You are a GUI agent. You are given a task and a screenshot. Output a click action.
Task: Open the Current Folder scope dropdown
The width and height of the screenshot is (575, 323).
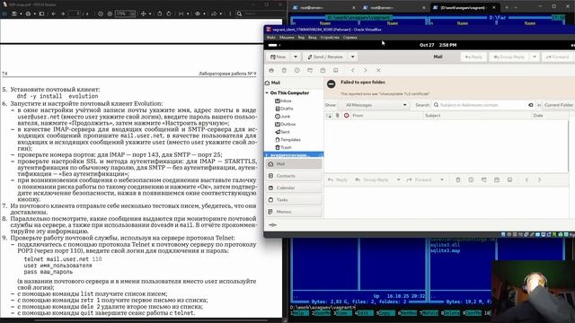tap(558, 105)
